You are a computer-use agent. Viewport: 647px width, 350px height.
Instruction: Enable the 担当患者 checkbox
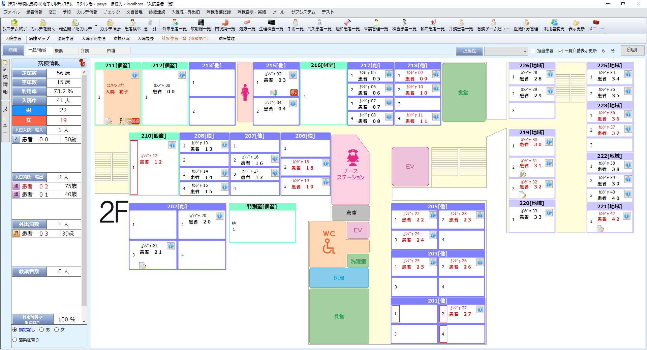[x=533, y=51]
